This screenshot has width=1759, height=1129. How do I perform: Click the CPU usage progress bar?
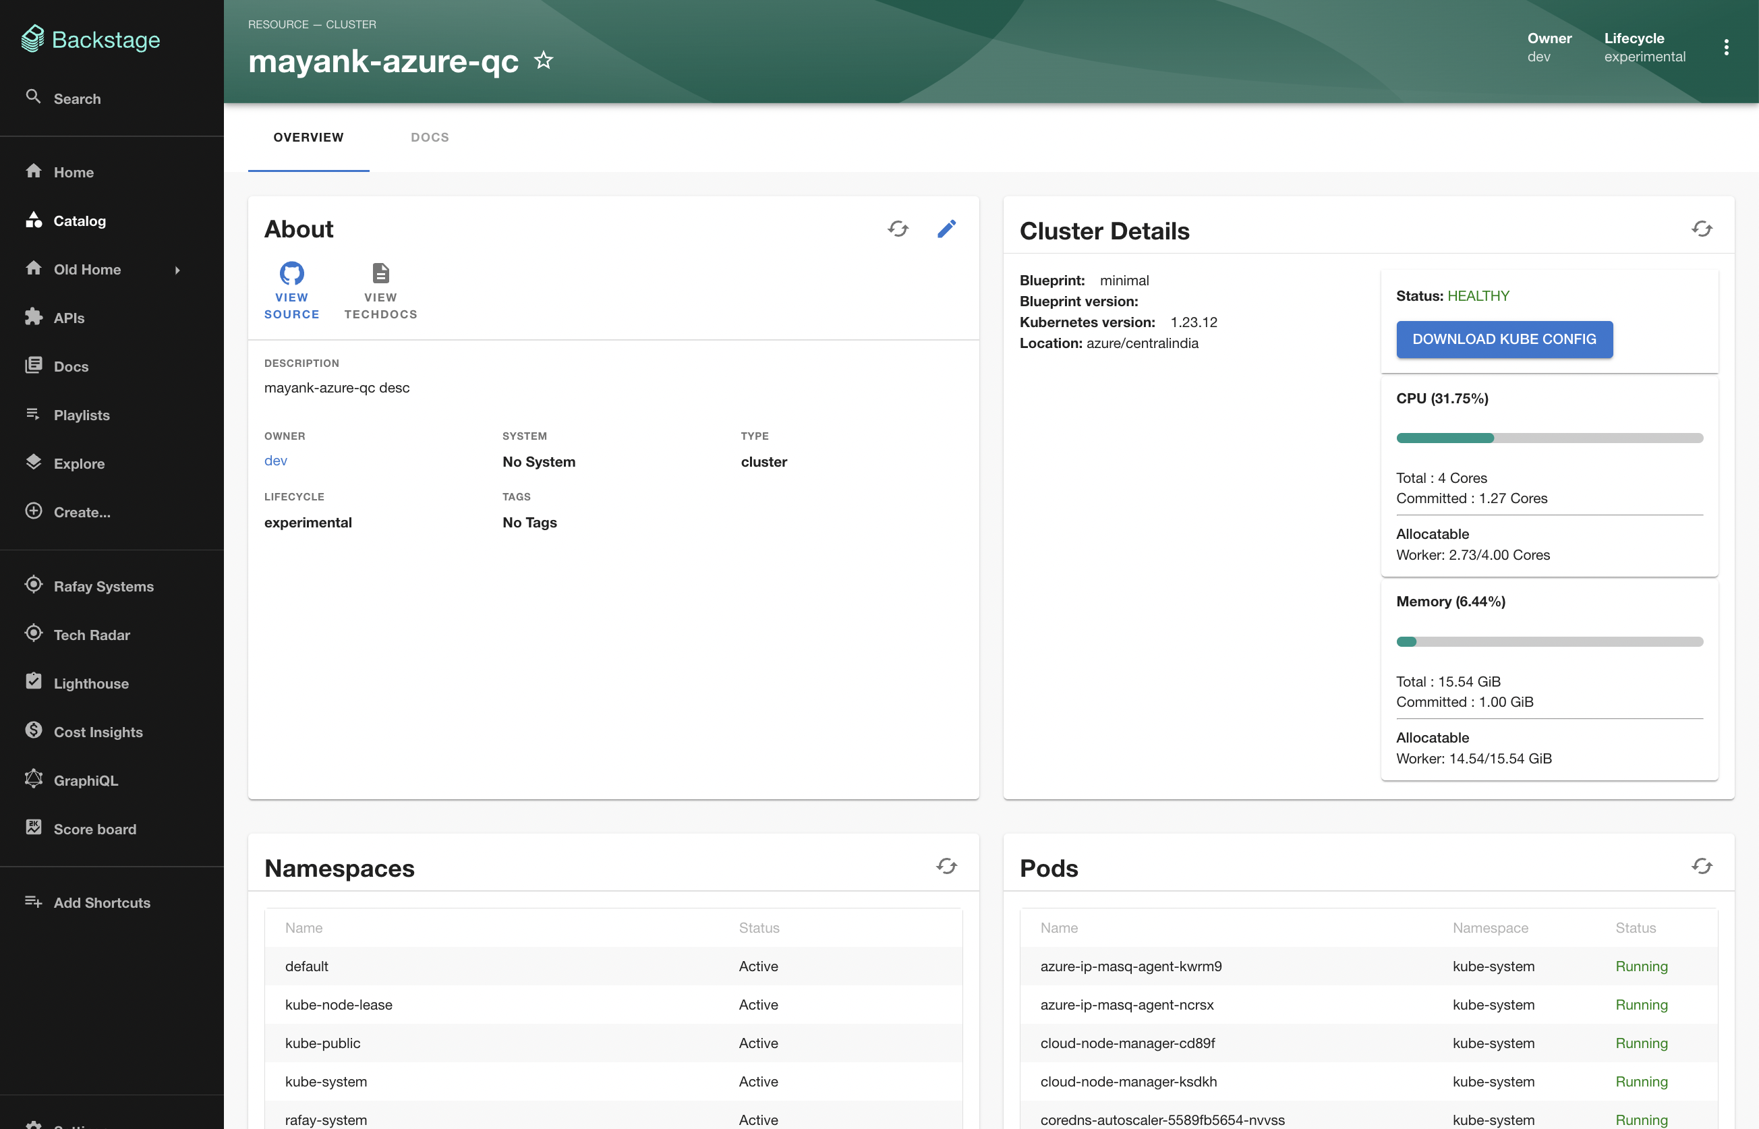pos(1549,438)
